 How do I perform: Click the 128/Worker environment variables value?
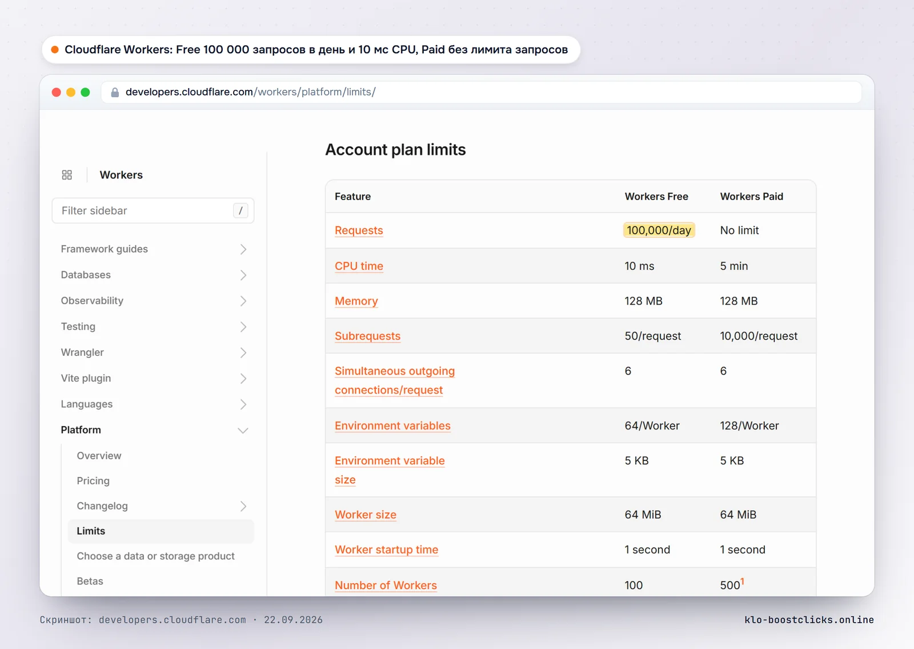tap(749, 426)
